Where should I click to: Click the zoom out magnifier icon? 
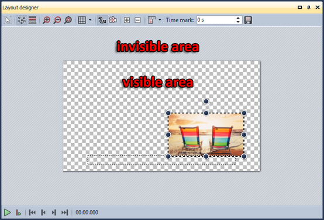(57, 20)
